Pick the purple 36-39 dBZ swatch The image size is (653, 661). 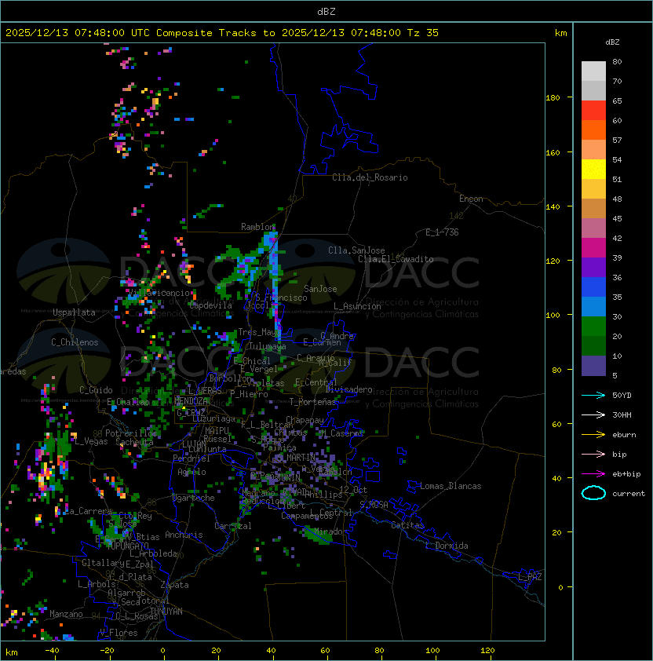tap(593, 267)
